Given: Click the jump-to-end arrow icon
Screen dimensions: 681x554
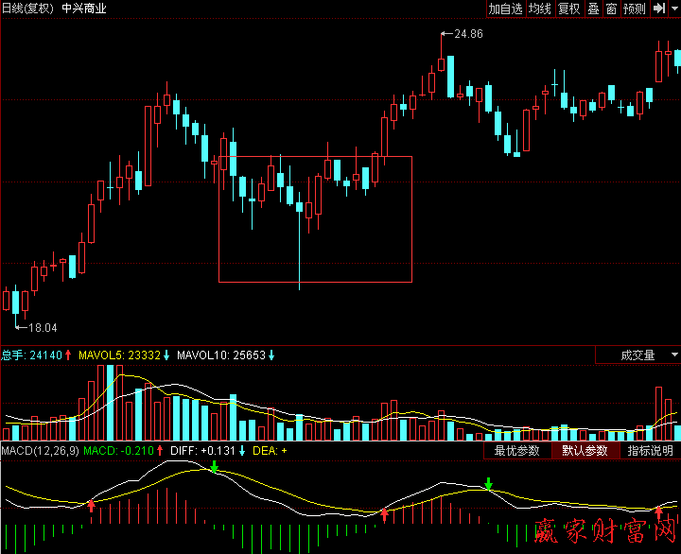Looking at the screenshot, I should [x=659, y=9].
